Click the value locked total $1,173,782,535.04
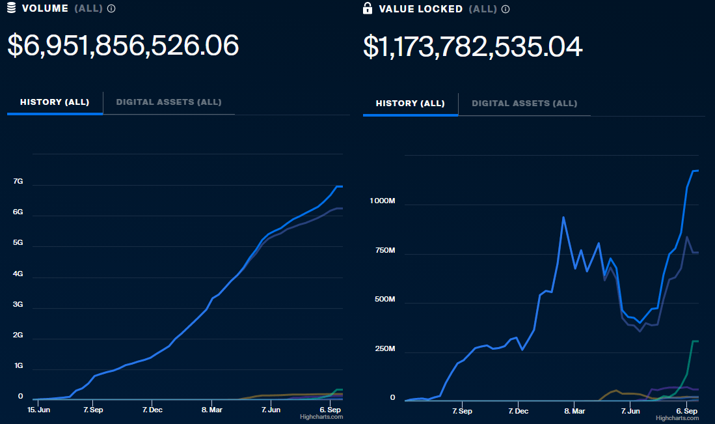715x424 pixels. (472, 47)
